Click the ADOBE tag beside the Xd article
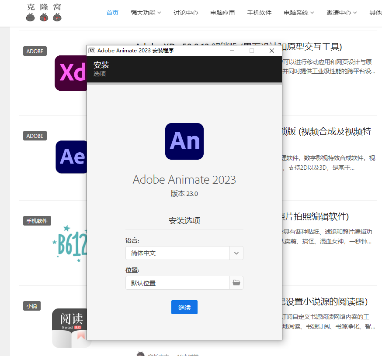 point(35,51)
